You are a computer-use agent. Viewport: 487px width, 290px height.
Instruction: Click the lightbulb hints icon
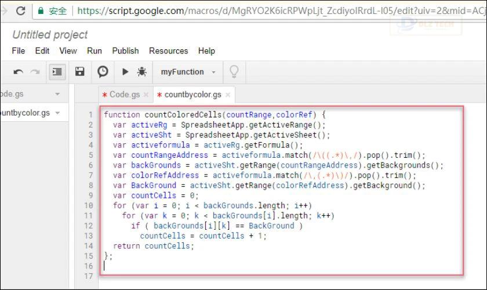point(234,72)
